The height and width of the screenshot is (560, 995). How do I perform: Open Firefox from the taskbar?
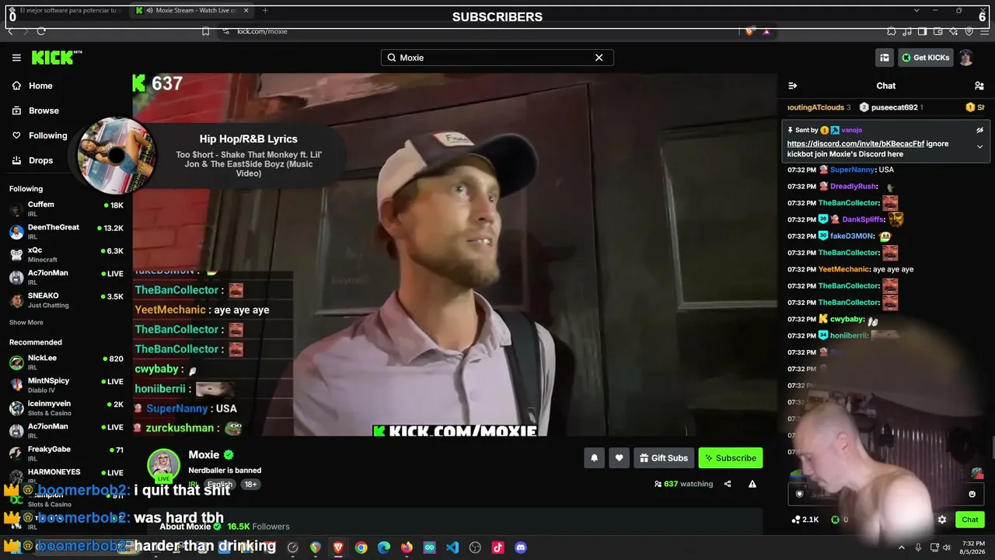coord(407,548)
